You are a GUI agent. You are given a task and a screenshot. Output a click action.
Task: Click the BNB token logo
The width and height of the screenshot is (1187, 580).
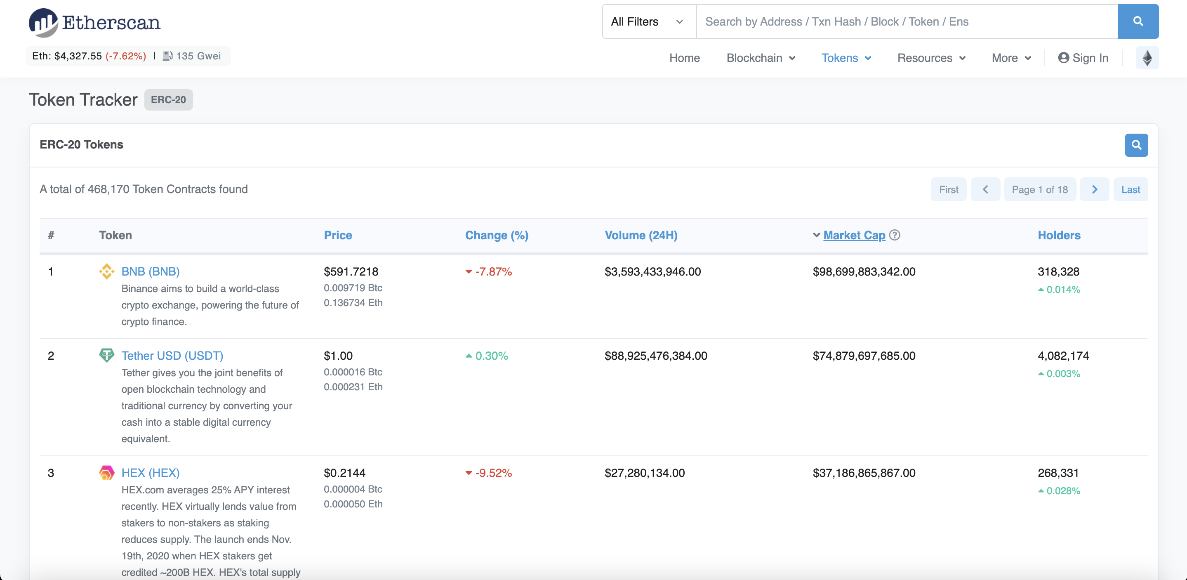[x=106, y=271]
